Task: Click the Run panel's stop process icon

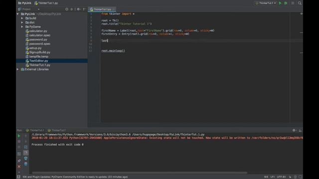Action: point(19,141)
